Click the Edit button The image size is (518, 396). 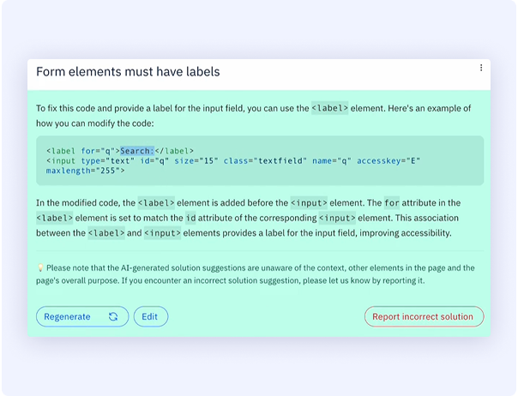150,316
